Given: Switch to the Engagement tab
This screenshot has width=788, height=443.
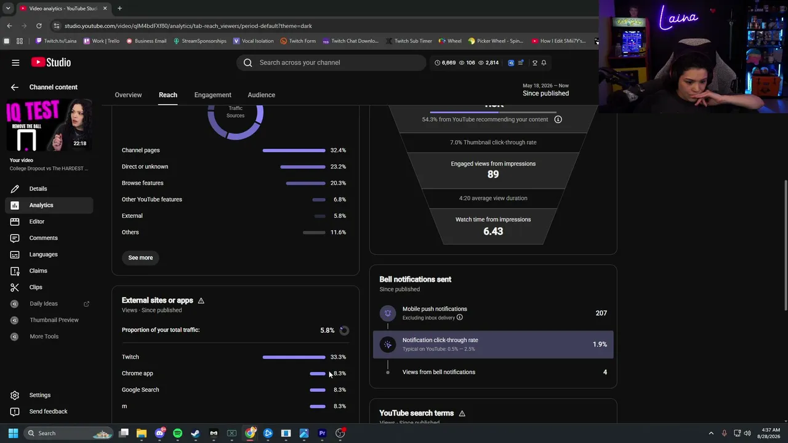Looking at the screenshot, I should click(x=213, y=95).
